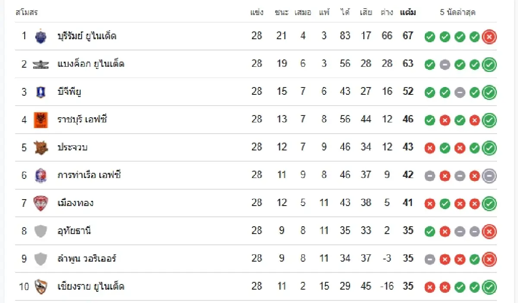Click the Muangthong (เมืองทอง) club crest

coord(40,203)
